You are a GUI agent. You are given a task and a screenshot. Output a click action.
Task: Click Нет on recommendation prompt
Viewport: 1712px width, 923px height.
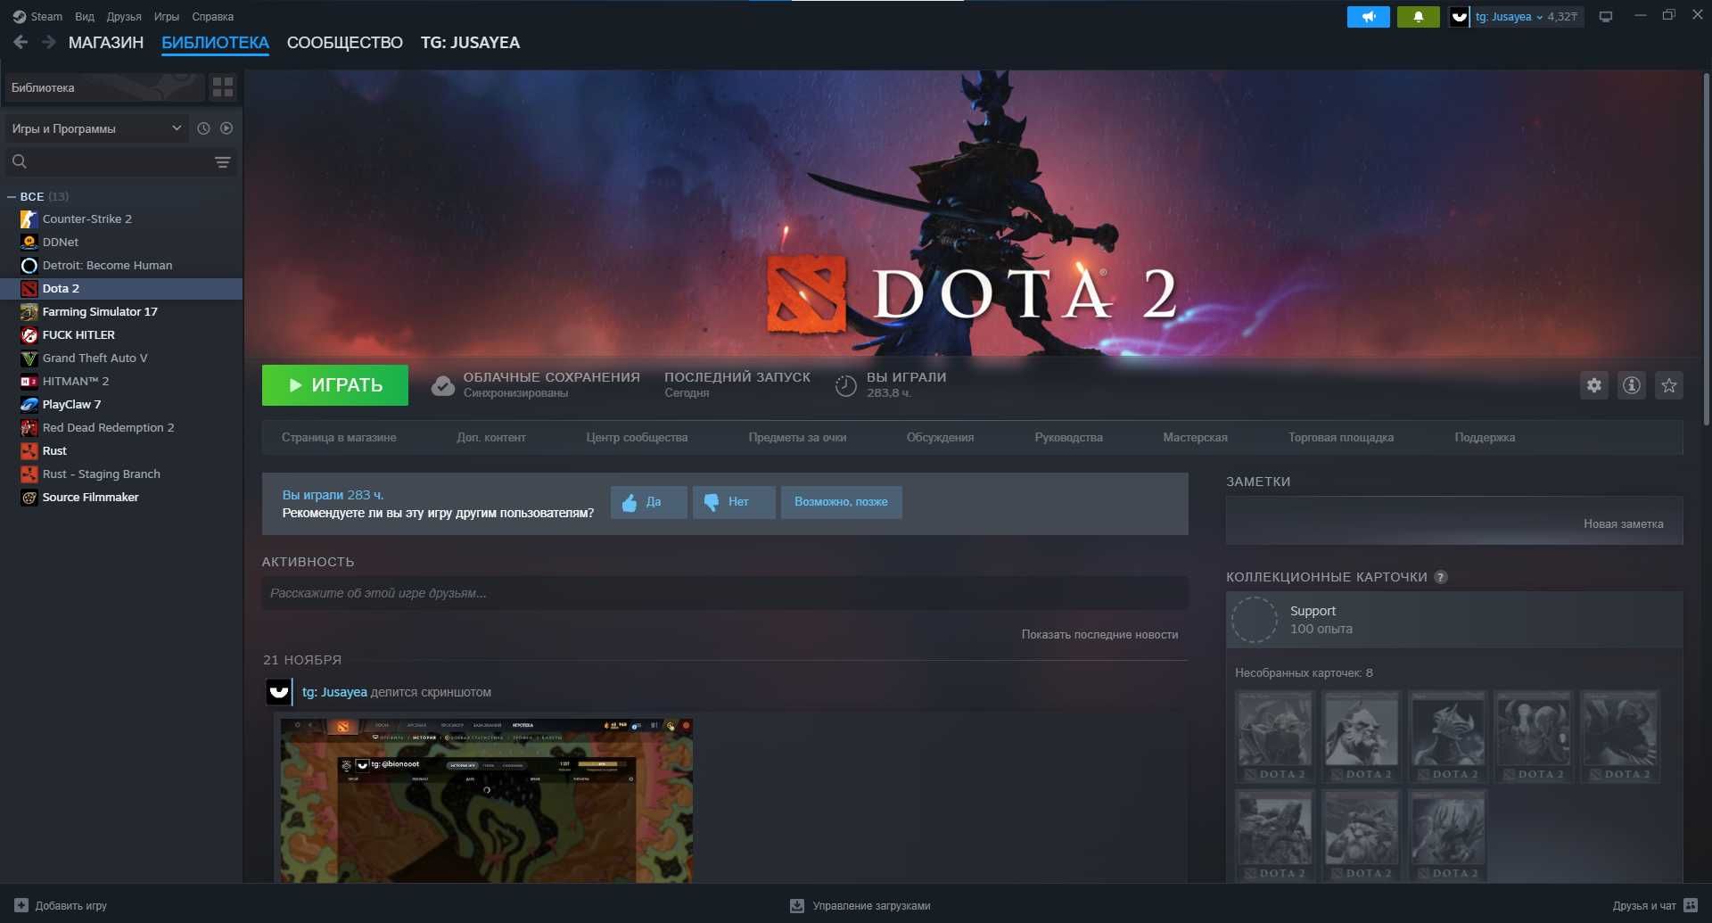[733, 502]
